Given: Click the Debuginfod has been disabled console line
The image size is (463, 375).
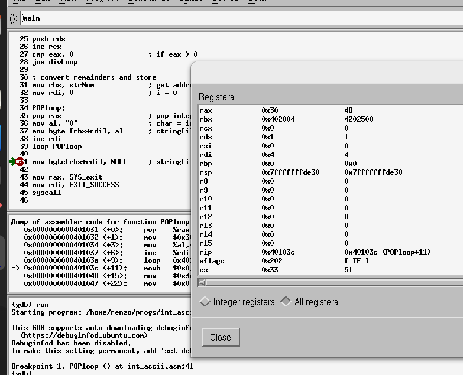Looking at the screenshot, I should click(71, 343).
